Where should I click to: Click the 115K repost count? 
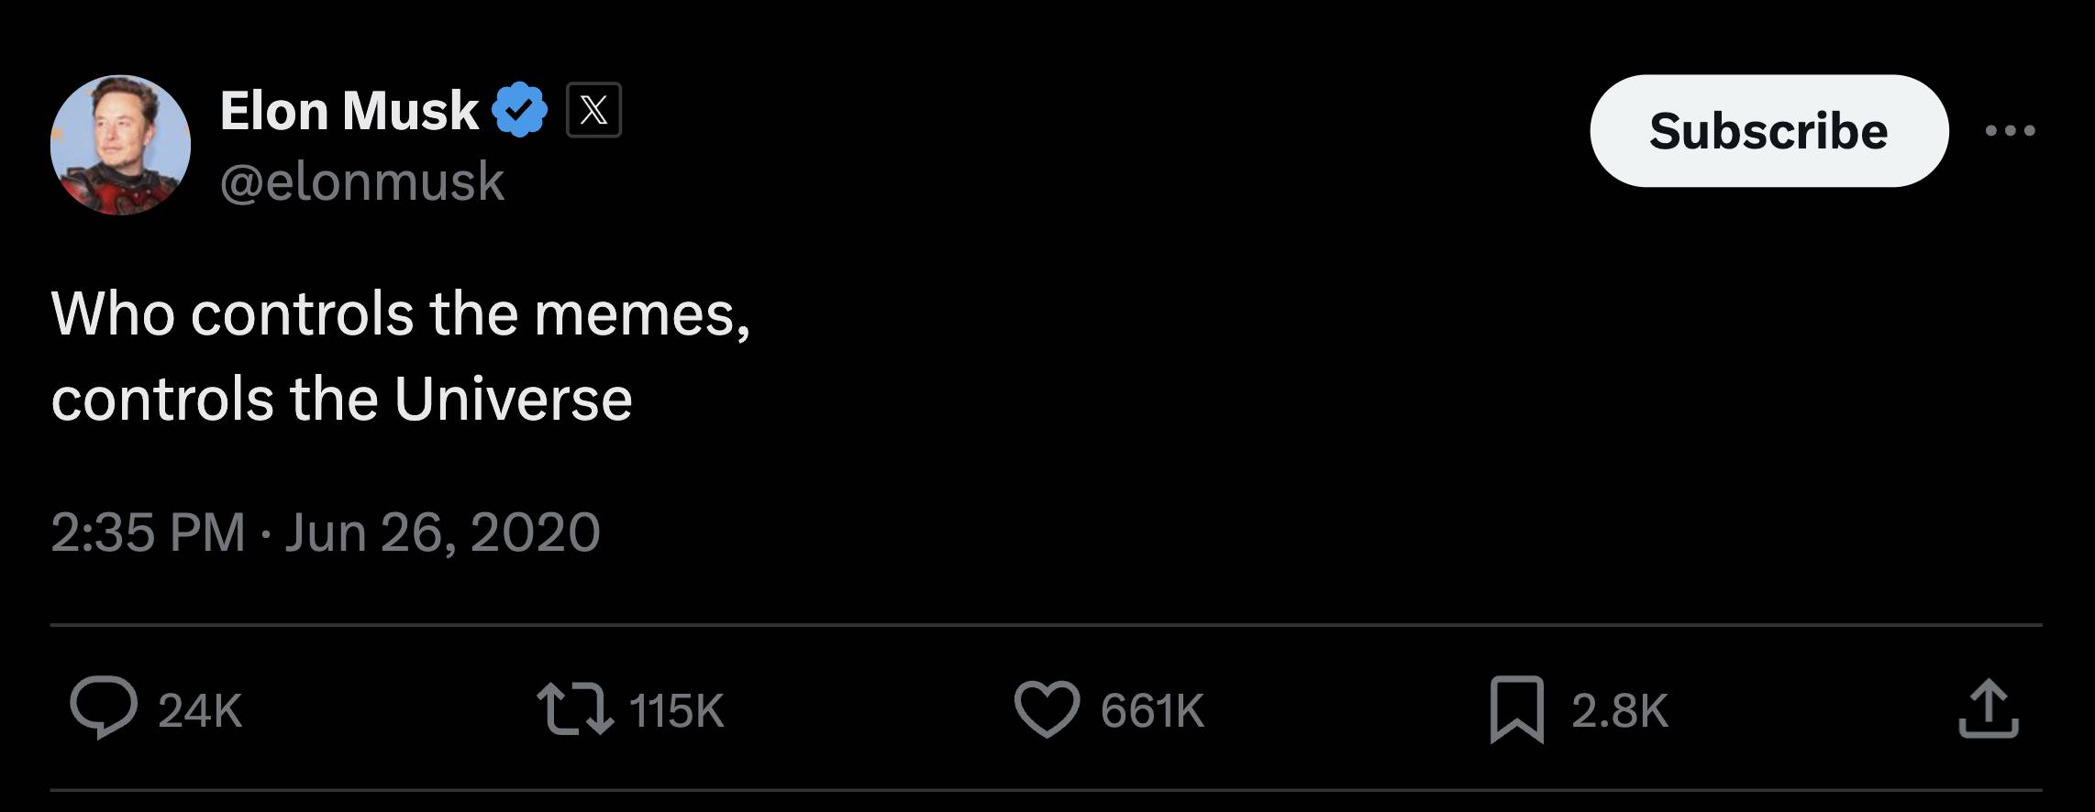click(x=677, y=711)
